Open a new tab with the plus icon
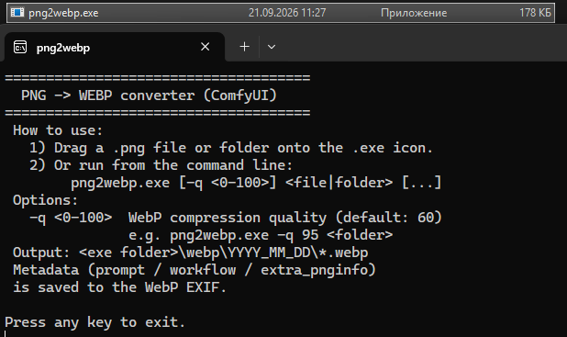Image resolution: width=567 pixels, height=337 pixels. (x=245, y=47)
